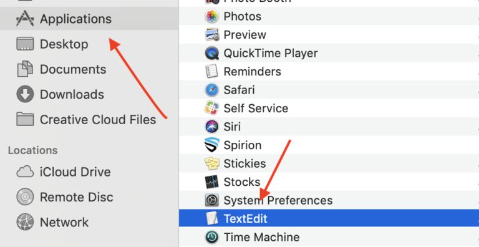The image size is (479, 247).
Task: Select the Stocks app icon
Action: [x=211, y=182]
